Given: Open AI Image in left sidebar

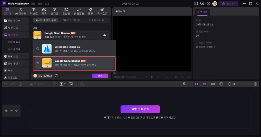Looking at the screenshot, I should [16, 35].
